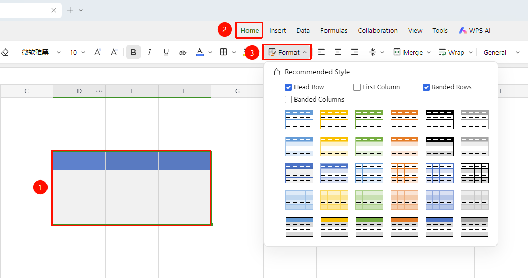Open the Formulas tab
This screenshot has height=278, width=528.
334,30
